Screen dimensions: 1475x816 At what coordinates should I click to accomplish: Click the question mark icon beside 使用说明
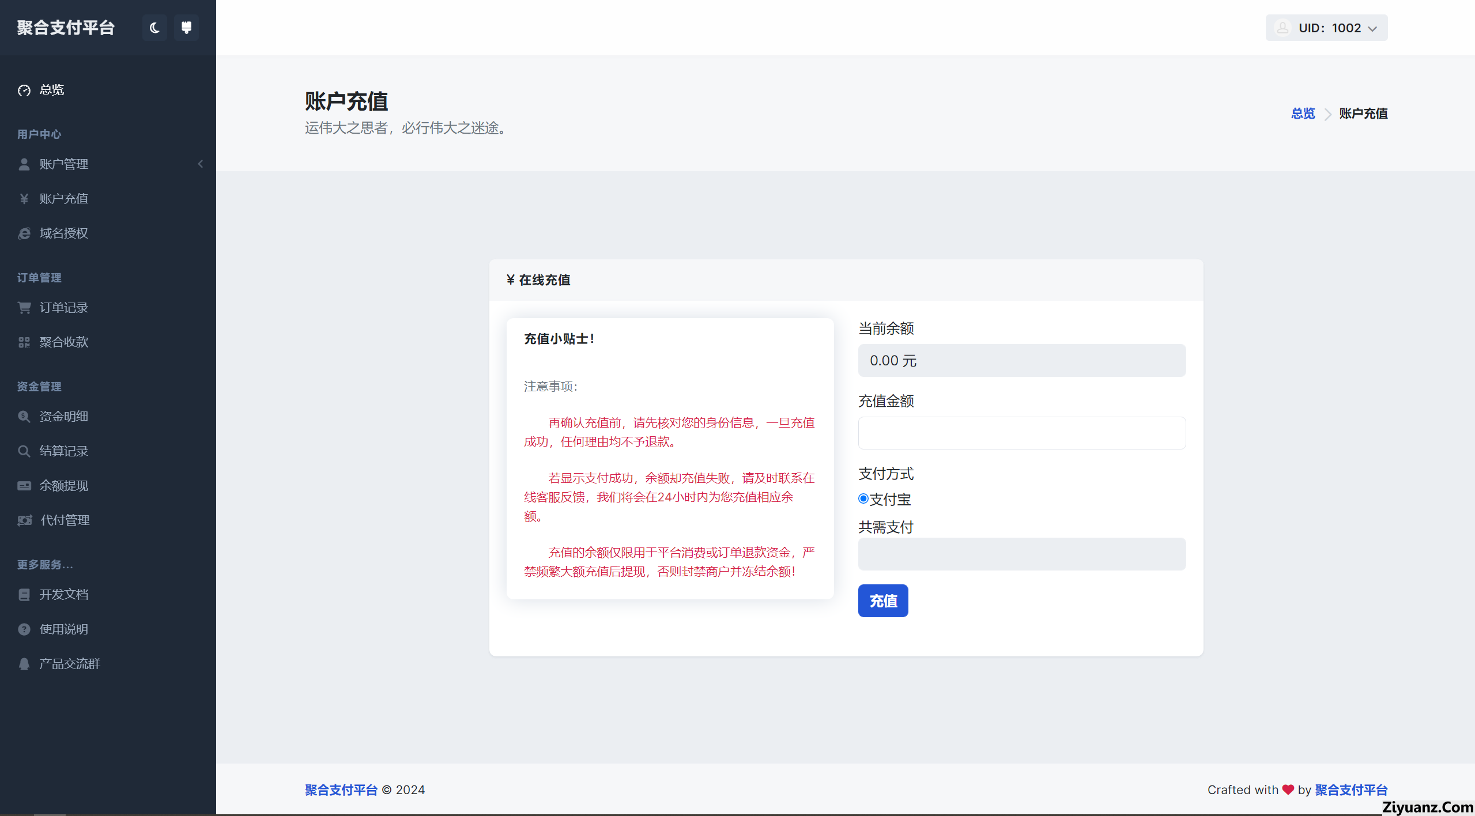click(x=24, y=629)
